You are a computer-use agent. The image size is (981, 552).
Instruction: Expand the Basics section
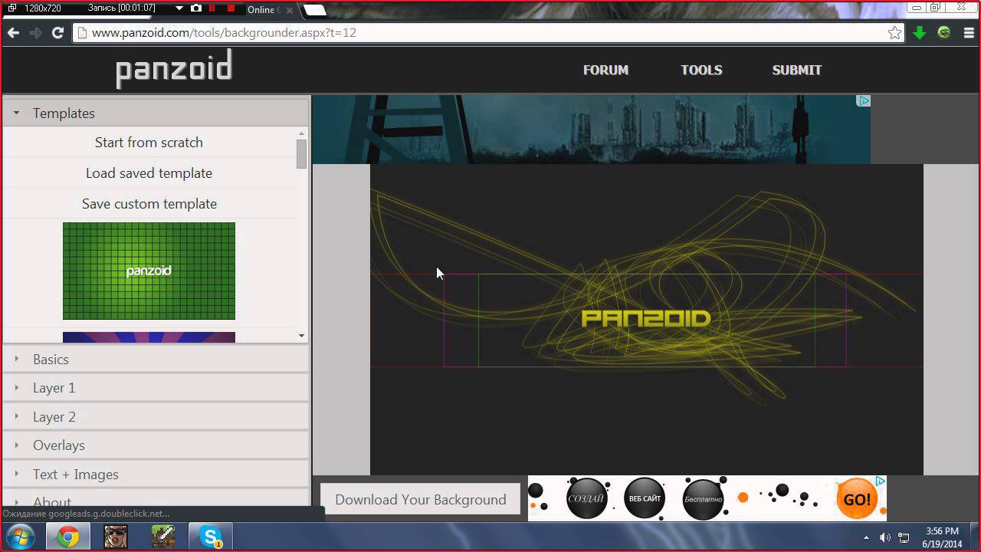click(156, 359)
